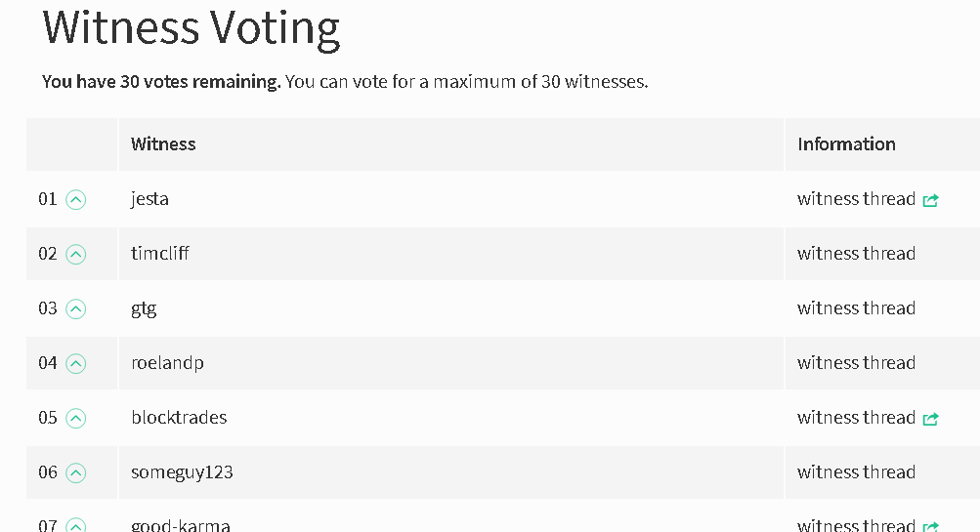This screenshot has height=532, width=980.
Task: Open gtg's witness thread link
Action: pyautogui.click(x=856, y=308)
